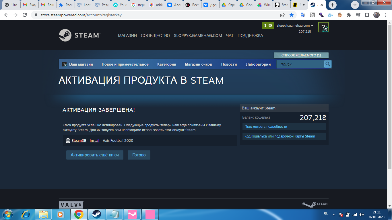
Task: Open the СООБЩЕСТВО menu
Action: point(155,36)
